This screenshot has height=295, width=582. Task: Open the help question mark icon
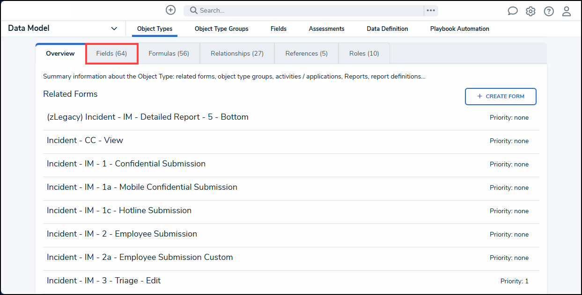549,11
